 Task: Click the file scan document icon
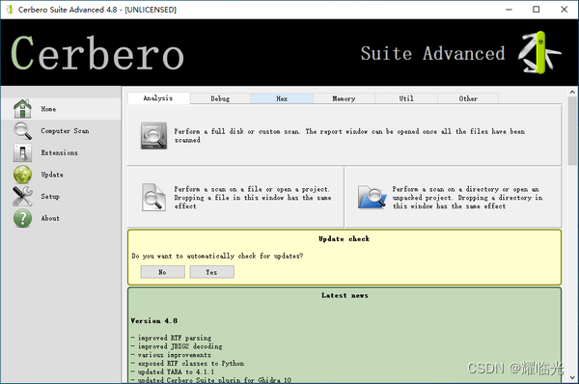[153, 197]
